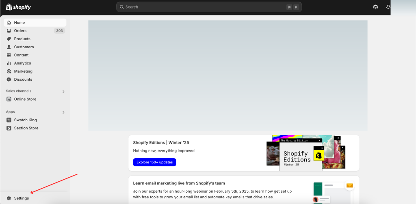
Task: Open Discounts from the sidebar
Action: pos(35,79)
